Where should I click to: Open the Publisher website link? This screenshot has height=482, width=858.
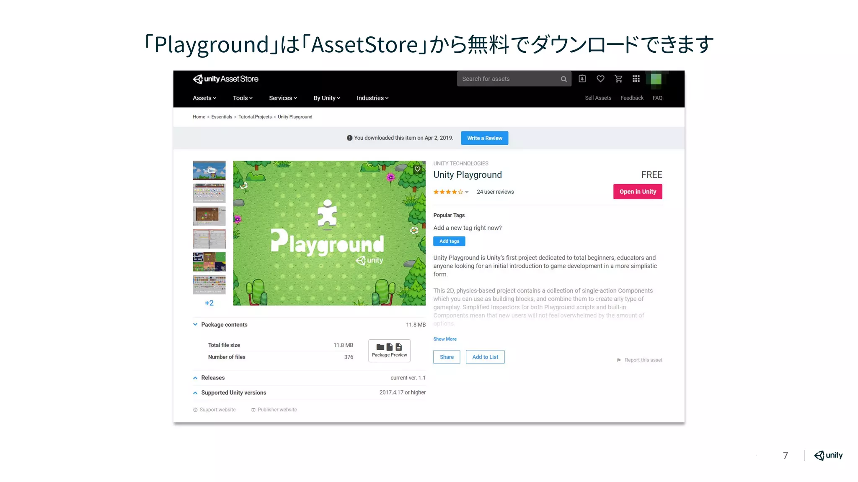277,410
